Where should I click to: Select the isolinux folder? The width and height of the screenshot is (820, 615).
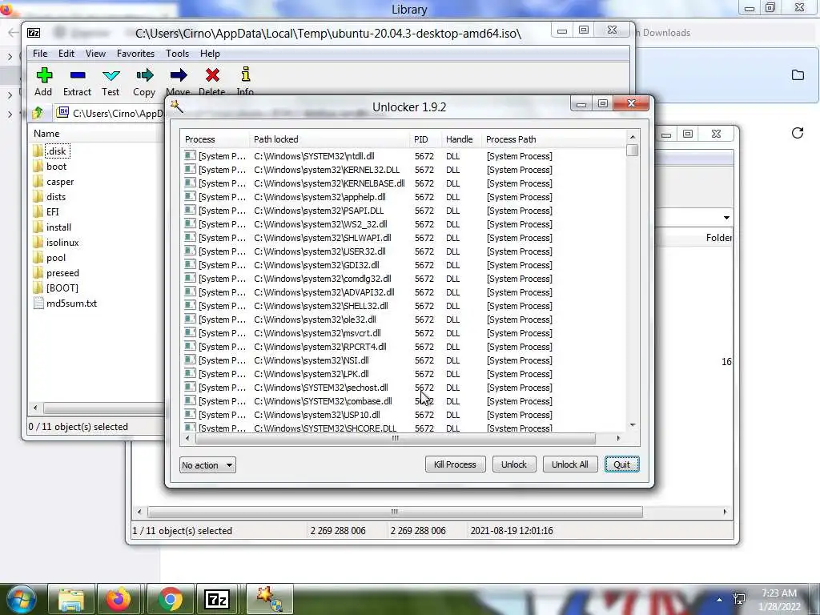(55, 242)
